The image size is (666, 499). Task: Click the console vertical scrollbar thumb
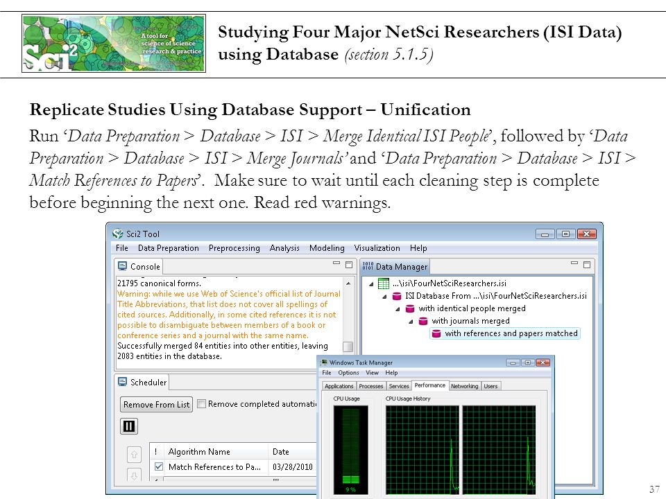tap(348, 347)
